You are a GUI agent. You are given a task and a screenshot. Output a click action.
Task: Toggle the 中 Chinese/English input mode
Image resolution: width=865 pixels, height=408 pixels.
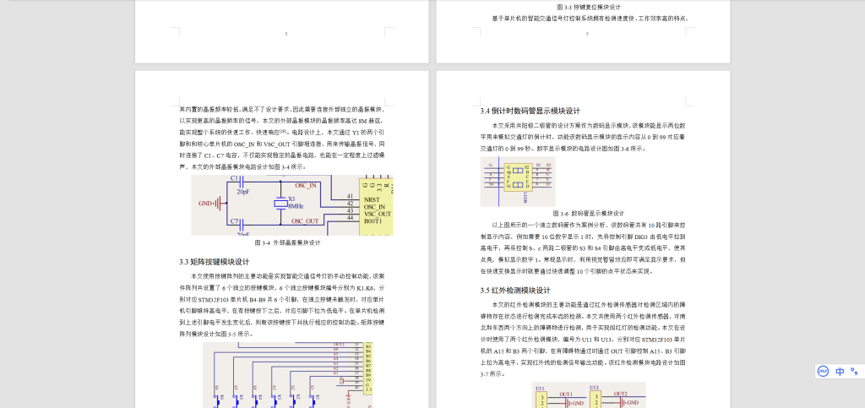[x=840, y=371]
